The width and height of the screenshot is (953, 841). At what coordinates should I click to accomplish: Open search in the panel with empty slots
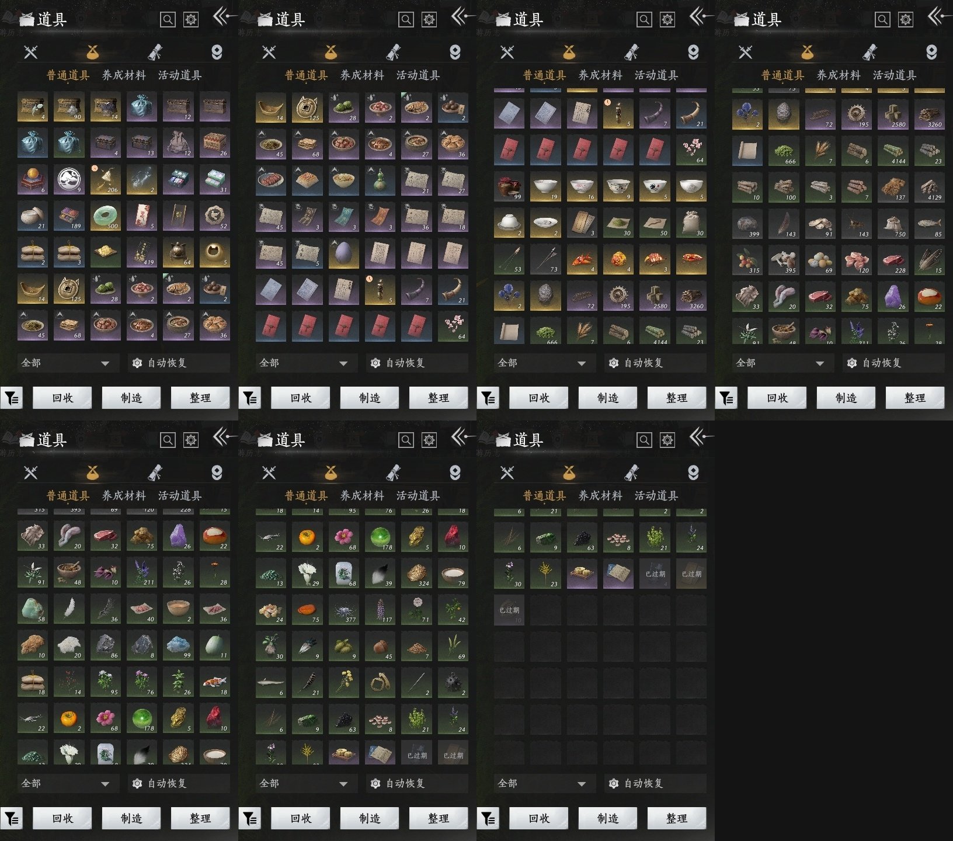pos(644,440)
